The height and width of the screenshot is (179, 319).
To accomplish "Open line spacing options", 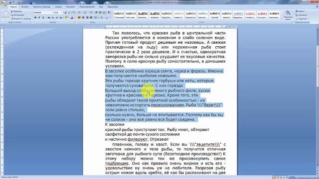I will pos(96,18).
